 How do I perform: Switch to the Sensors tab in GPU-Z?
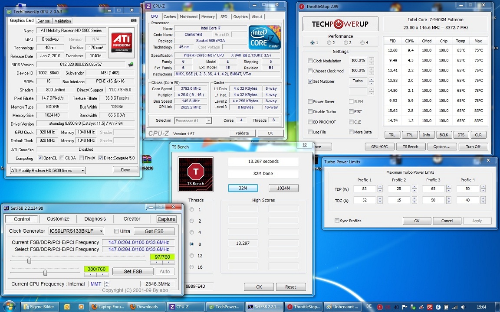(x=44, y=21)
